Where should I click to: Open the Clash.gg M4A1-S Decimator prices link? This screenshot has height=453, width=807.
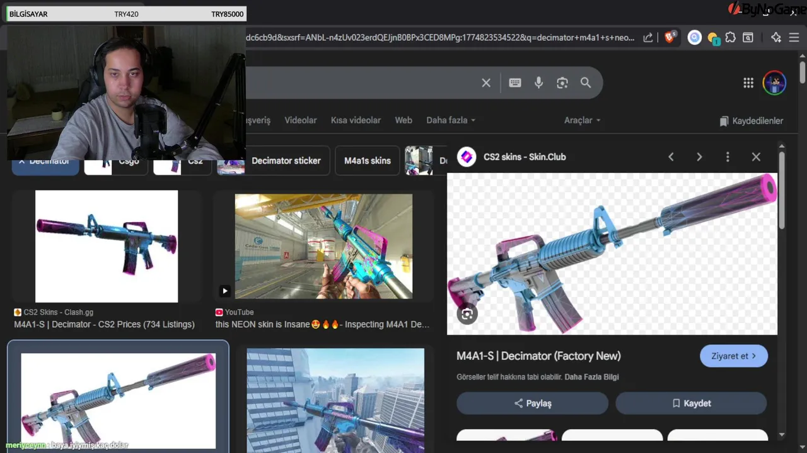(x=104, y=325)
